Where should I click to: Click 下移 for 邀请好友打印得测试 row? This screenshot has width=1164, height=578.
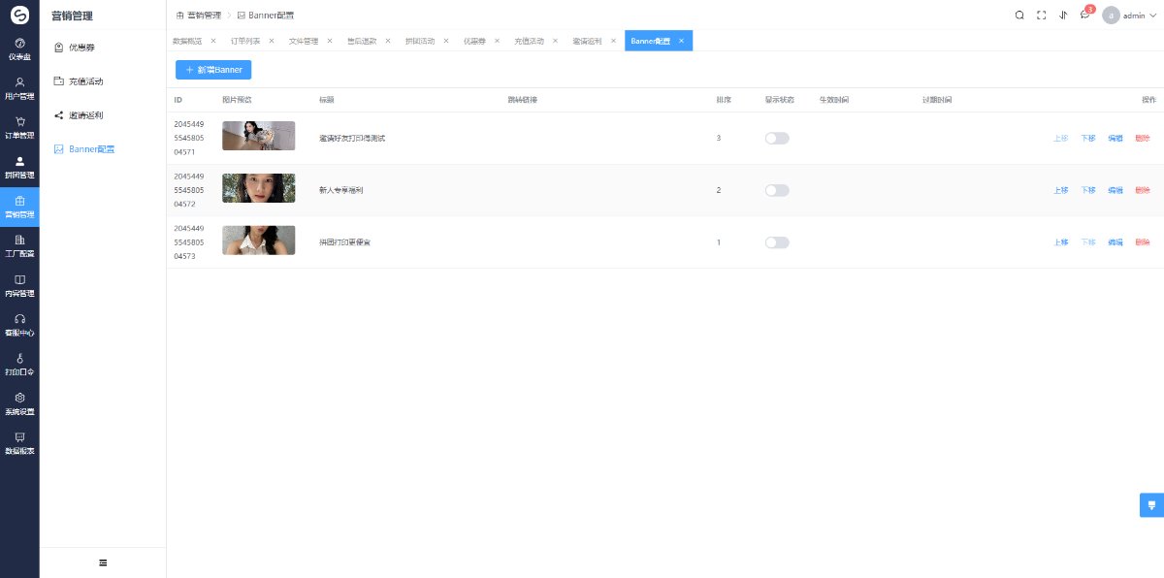point(1088,139)
